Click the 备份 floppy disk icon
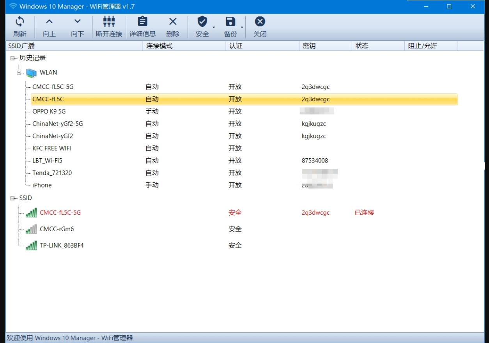The width and height of the screenshot is (489, 343). 230,21
